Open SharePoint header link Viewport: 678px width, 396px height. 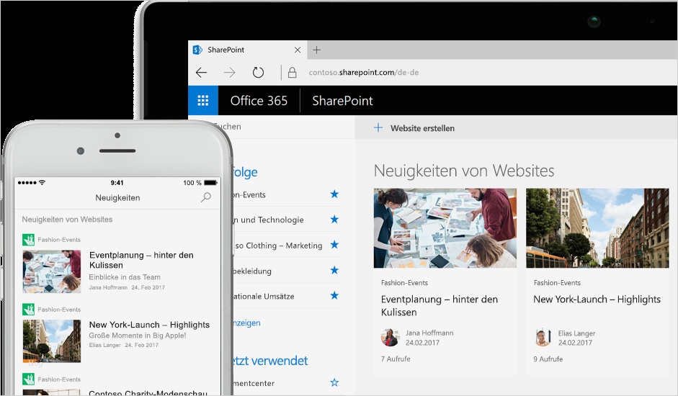click(342, 100)
